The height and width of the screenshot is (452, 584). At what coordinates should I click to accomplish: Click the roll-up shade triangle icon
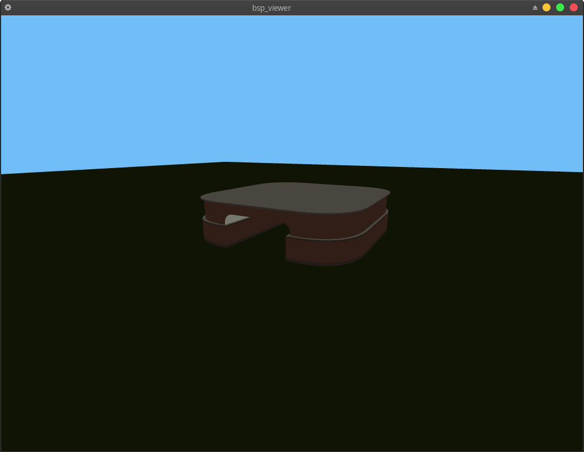pyautogui.click(x=535, y=7)
